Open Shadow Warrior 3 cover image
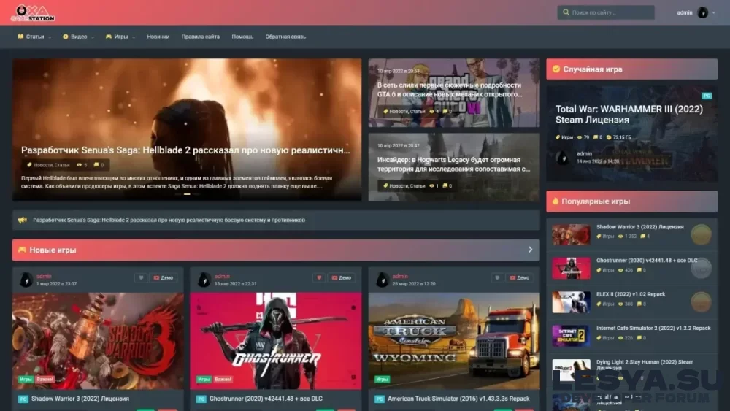This screenshot has width=730, height=411. click(x=98, y=341)
